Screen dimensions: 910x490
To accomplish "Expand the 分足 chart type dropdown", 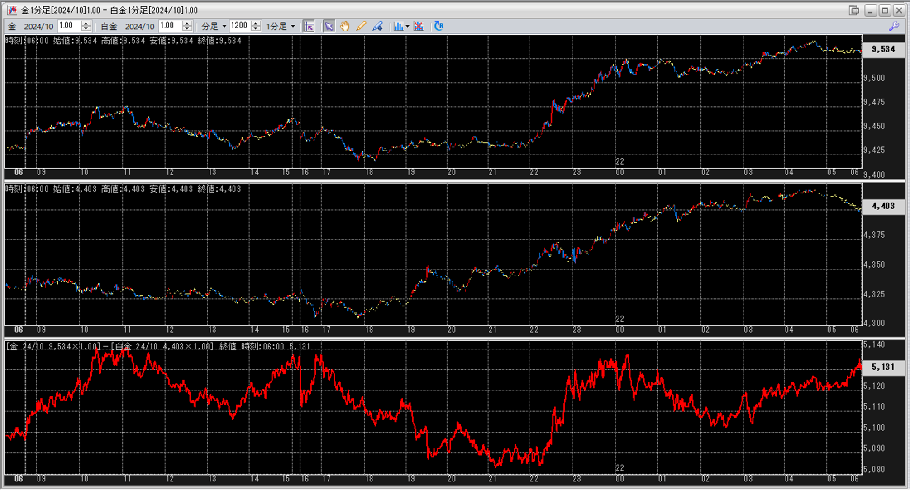I will coord(224,26).
